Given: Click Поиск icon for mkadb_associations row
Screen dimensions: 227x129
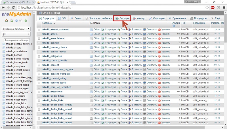Looking at the screenshot, I should [119, 39].
